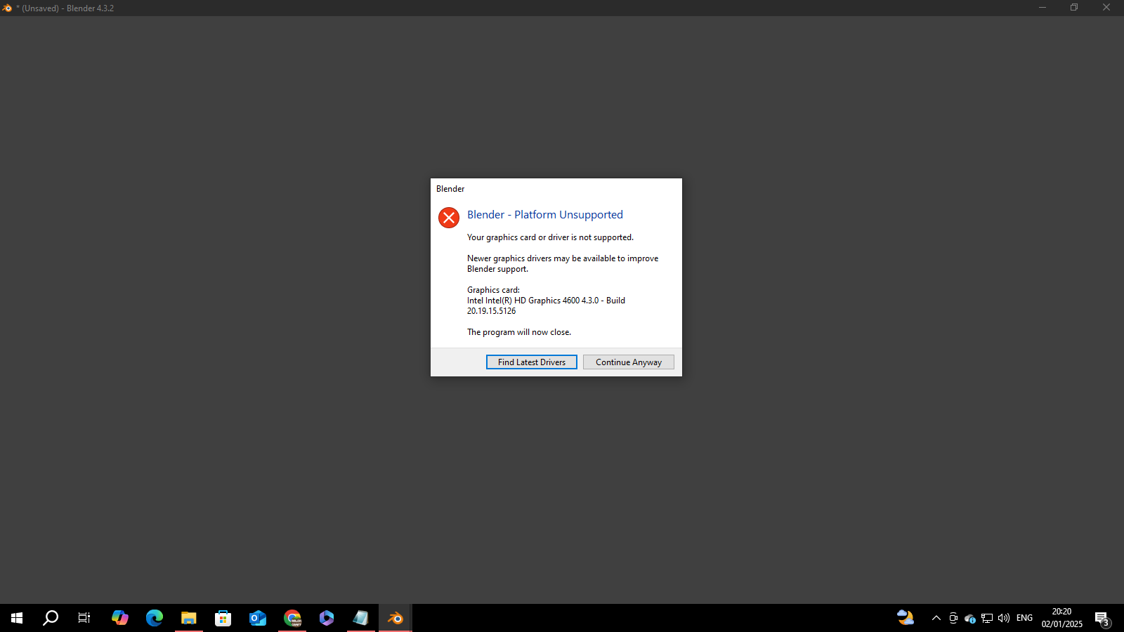
Task: Click the Blender logo in the title bar
Action: coord(8,8)
